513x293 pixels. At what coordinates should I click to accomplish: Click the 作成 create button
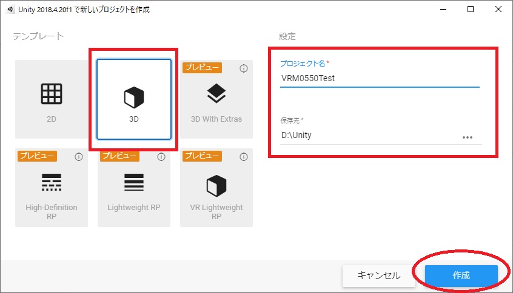pyautogui.click(x=461, y=275)
